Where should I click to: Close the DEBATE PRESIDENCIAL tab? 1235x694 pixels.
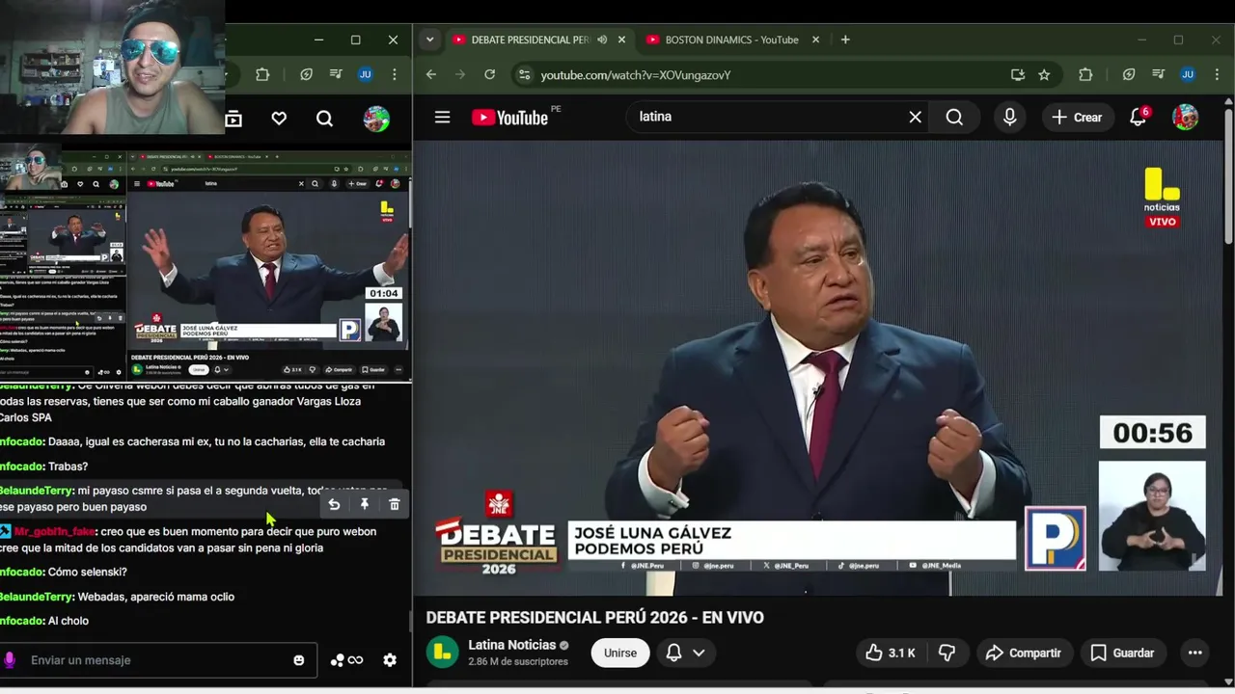point(621,40)
